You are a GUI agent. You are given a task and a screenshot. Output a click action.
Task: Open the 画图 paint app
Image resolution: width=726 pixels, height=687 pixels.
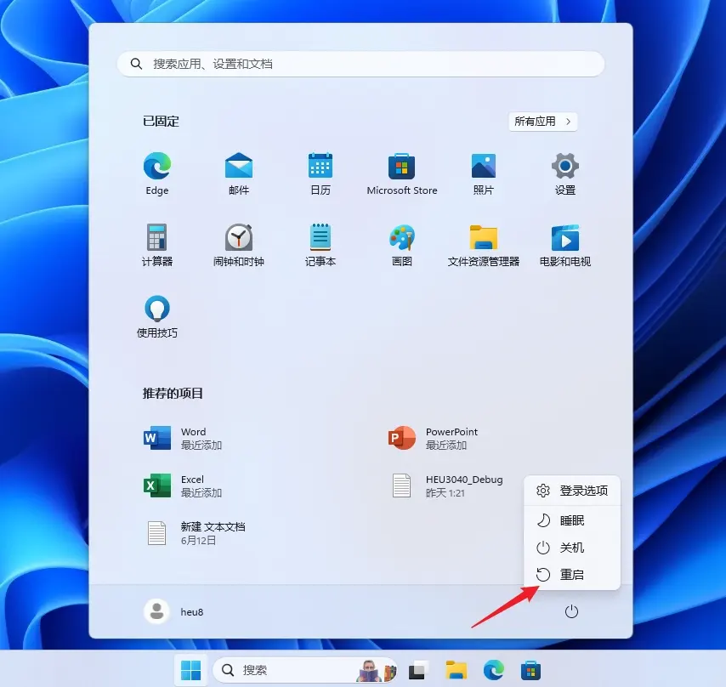point(402,245)
